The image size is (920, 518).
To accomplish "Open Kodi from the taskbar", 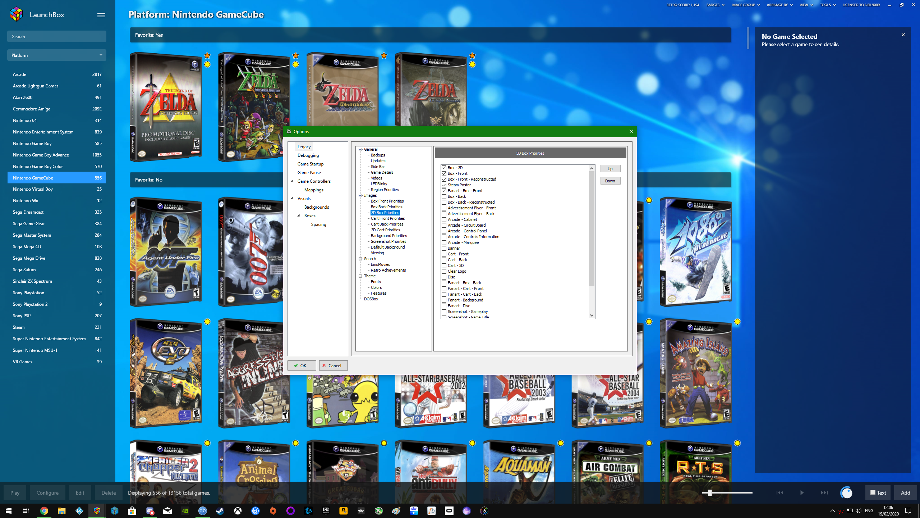I will tap(79, 511).
